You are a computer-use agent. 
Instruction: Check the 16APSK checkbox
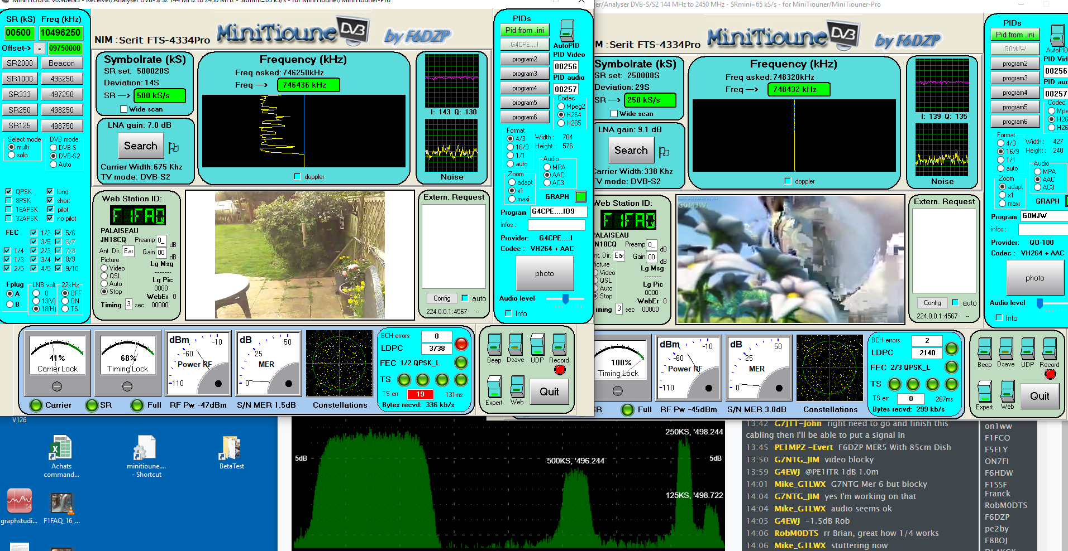[8, 209]
